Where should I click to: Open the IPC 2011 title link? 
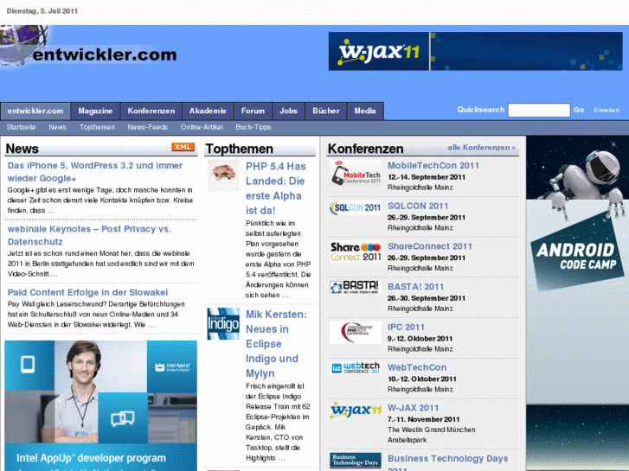406,327
